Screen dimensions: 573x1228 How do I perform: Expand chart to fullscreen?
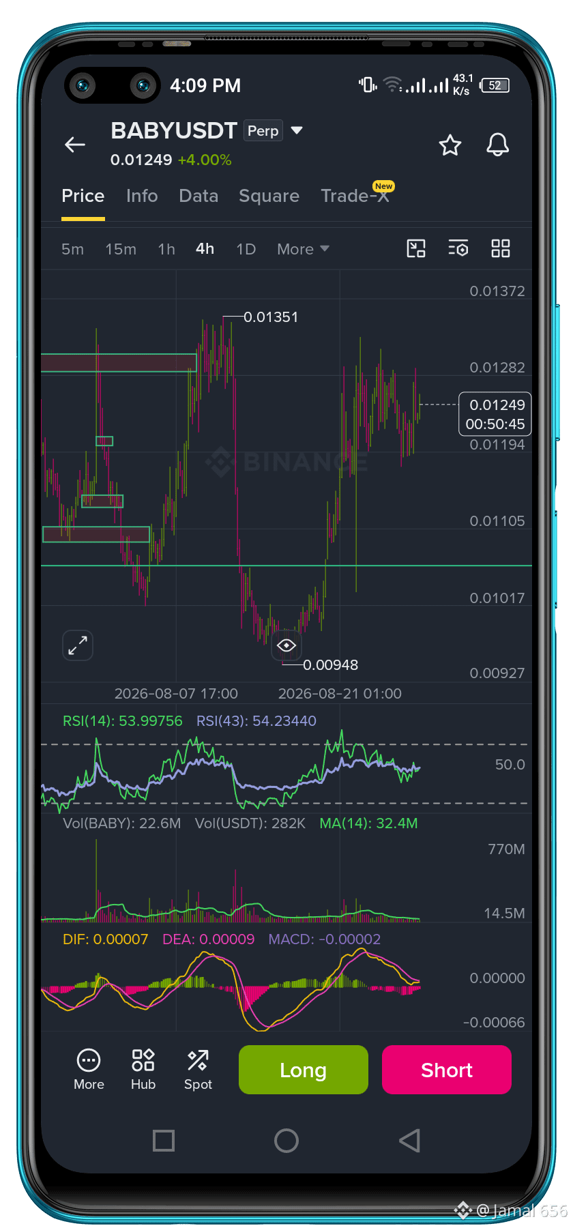[x=78, y=645]
